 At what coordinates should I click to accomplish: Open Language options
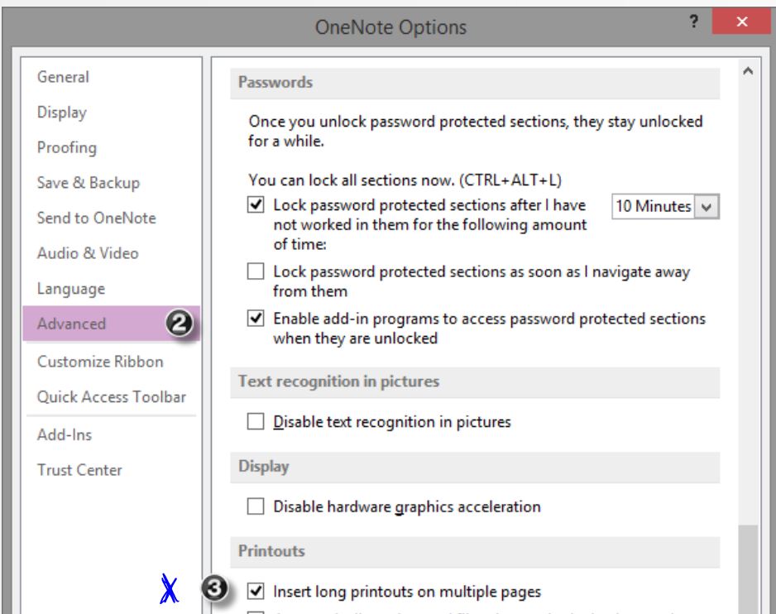[112, 288]
